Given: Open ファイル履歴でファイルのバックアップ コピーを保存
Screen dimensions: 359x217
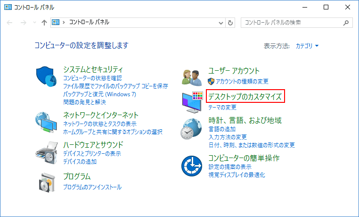Looking at the screenshot, I should [115, 86].
